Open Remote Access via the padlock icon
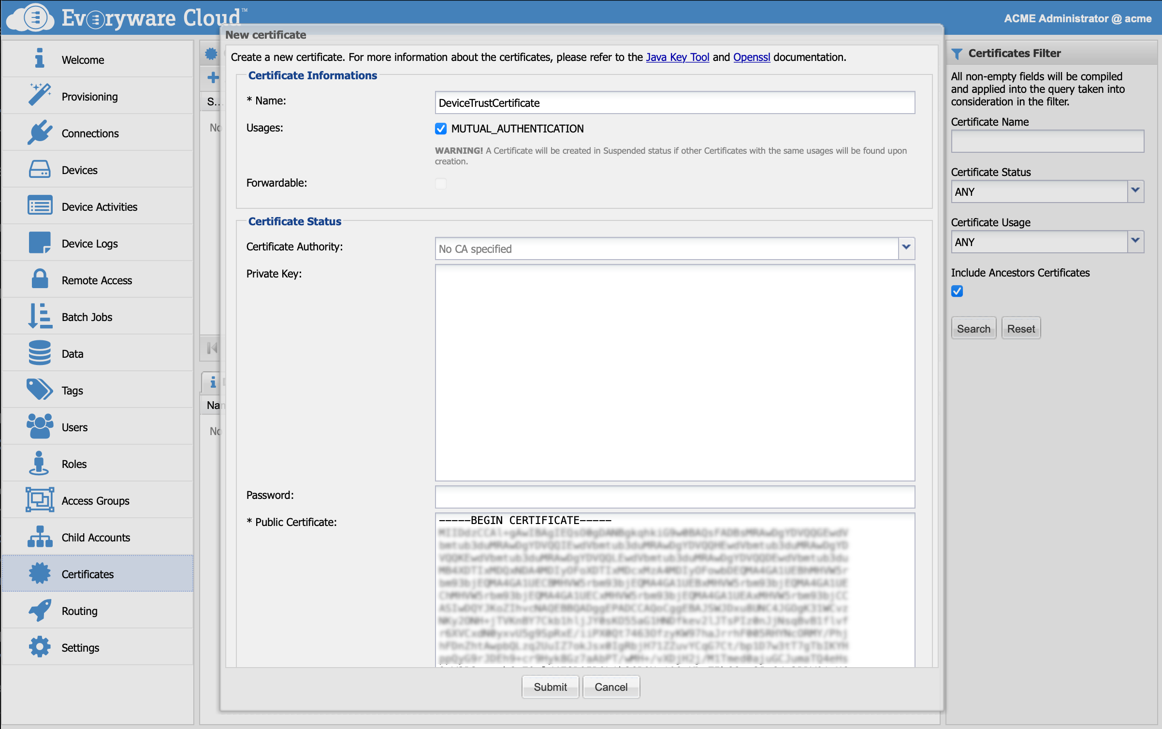This screenshot has width=1162, height=729. tap(40, 279)
